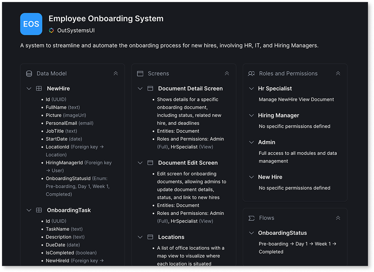Select the Document Edit Screen heading
374x272 pixels.
coord(188,163)
